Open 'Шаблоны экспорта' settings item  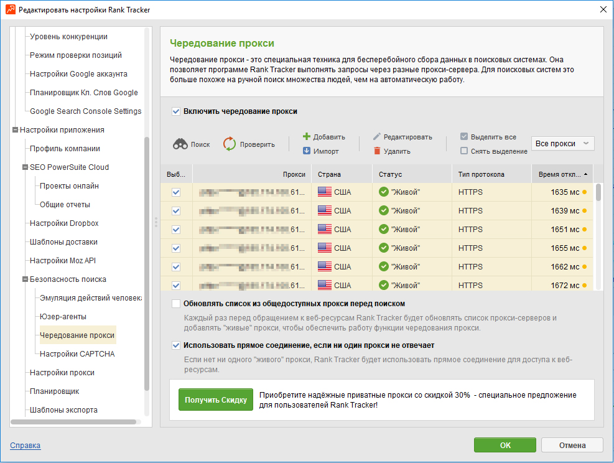(x=63, y=409)
